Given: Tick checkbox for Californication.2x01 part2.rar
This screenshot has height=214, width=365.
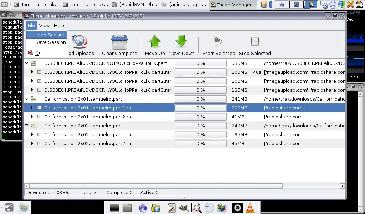Looking at the screenshot, I should tap(39, 117).
